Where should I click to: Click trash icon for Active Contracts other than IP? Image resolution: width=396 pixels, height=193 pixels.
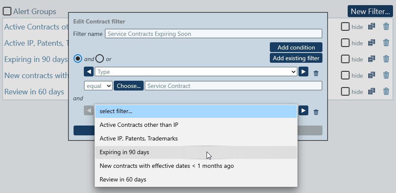click(x=386, y=26)
